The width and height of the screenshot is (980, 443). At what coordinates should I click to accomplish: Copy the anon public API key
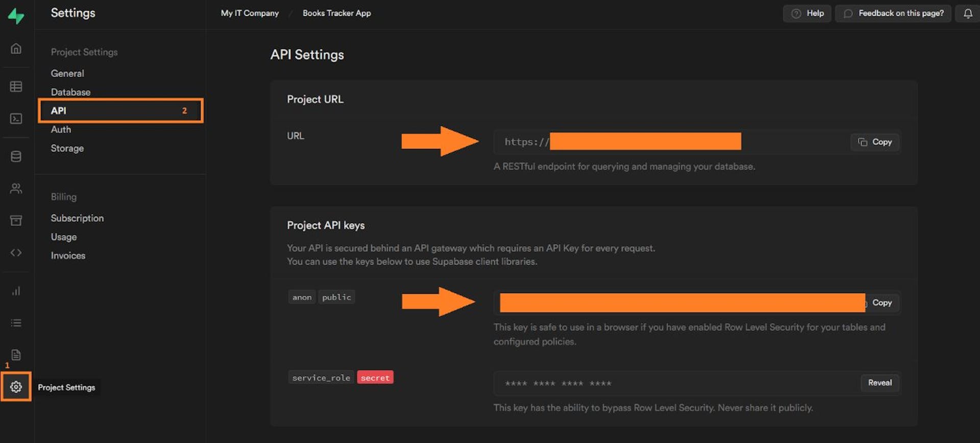tap(881, 303)
